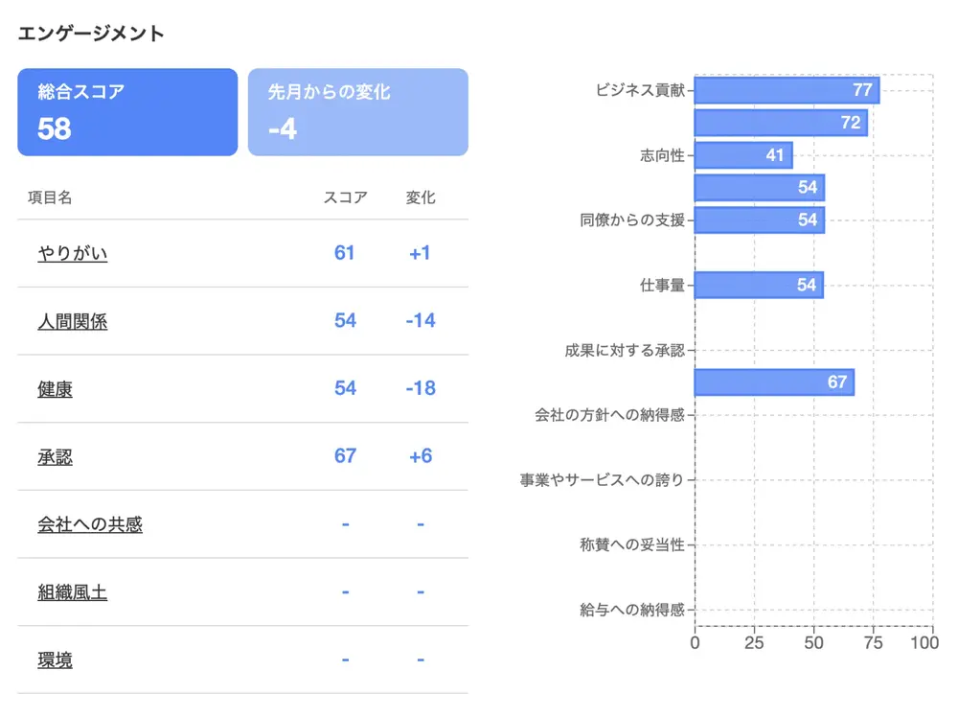Viewport: 958px width, 717px height.
Task: Click the スコア column header
Action: coord(345,198)
